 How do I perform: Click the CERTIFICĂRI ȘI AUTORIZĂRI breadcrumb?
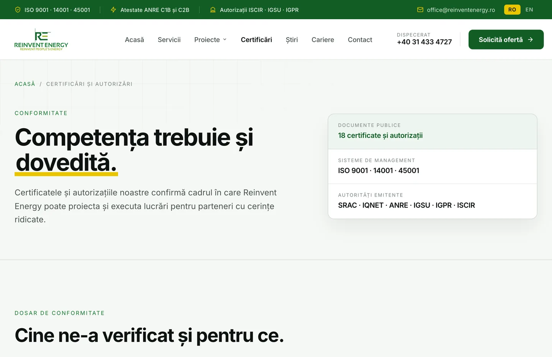coord(89,84)
